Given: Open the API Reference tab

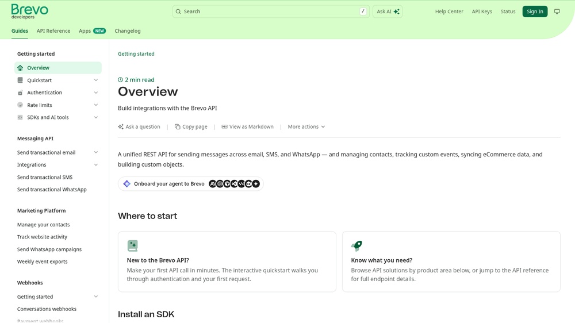Looking at the screenshot, I should (53, 31).
